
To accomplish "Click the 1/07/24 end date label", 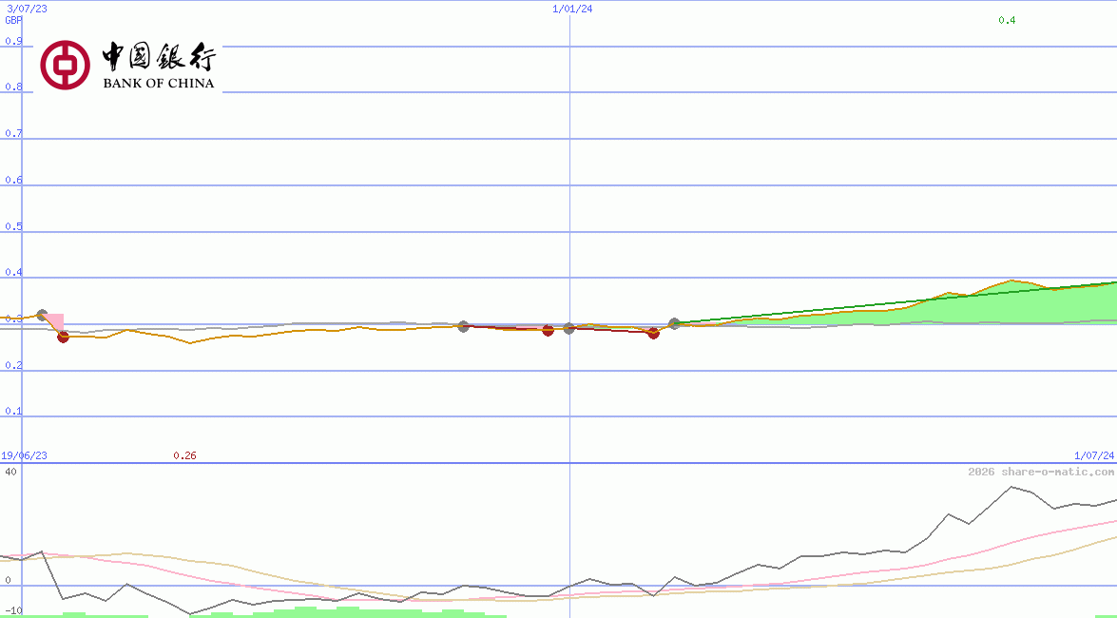I will coord(1094,455).
